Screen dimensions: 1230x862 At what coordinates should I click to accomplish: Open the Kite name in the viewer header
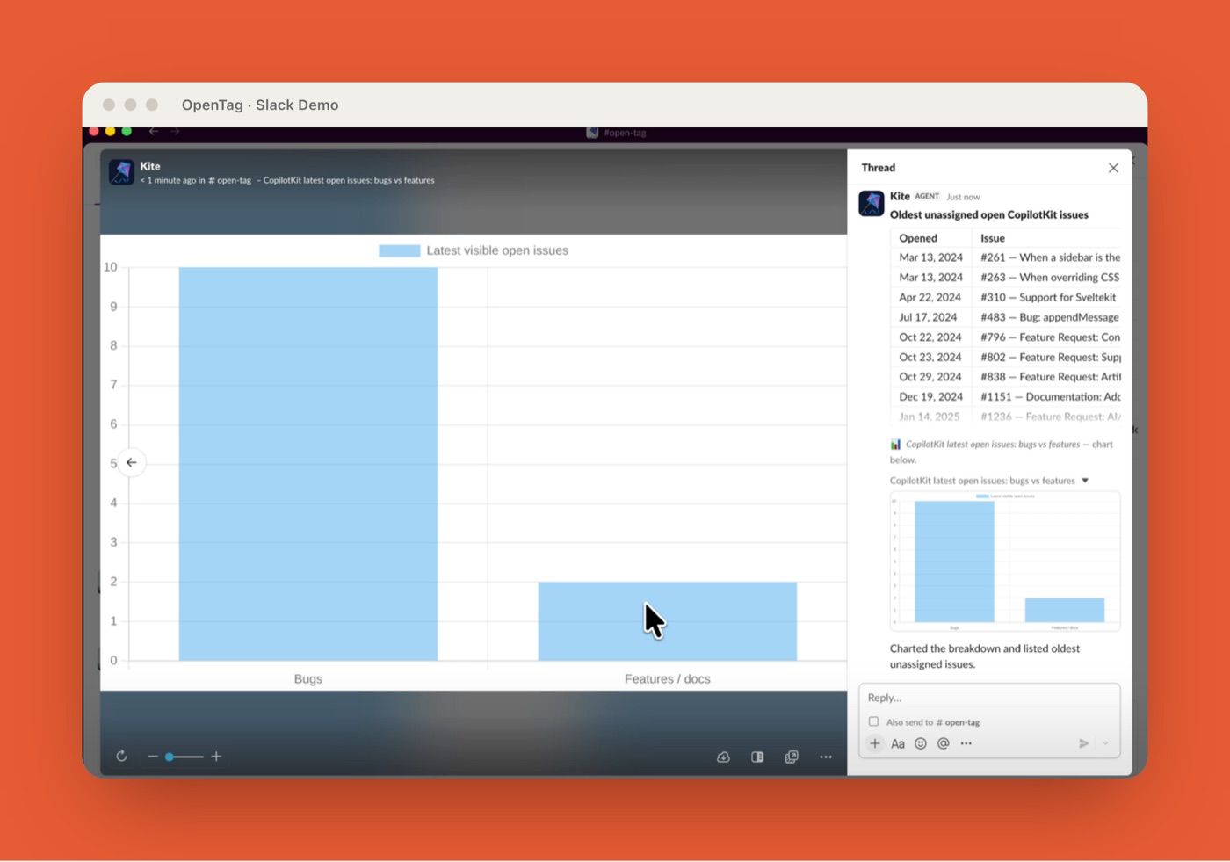[x=150, y=166]
